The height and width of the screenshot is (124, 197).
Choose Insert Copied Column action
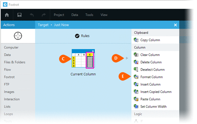pos(155,92)
